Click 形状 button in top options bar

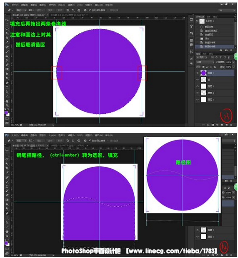(60, 10)
